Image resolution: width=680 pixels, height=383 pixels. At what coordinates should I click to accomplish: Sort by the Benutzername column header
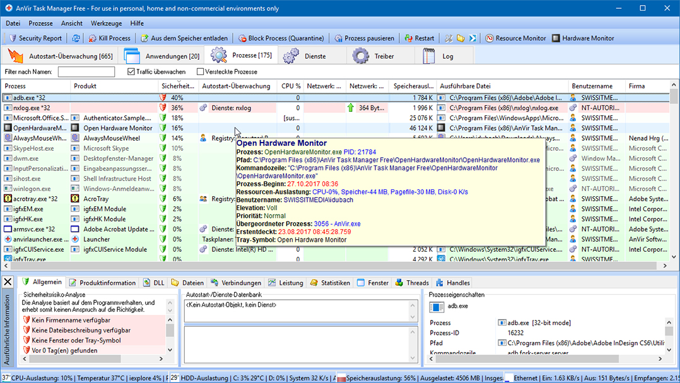click(x=597, y=86)
